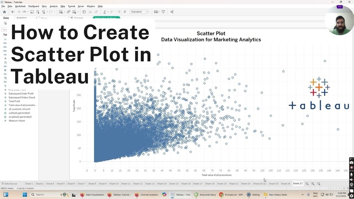This screenshot has height=199, width=354.
Task: Add new worksheet tab icon
Action: (x=307, y=184)
